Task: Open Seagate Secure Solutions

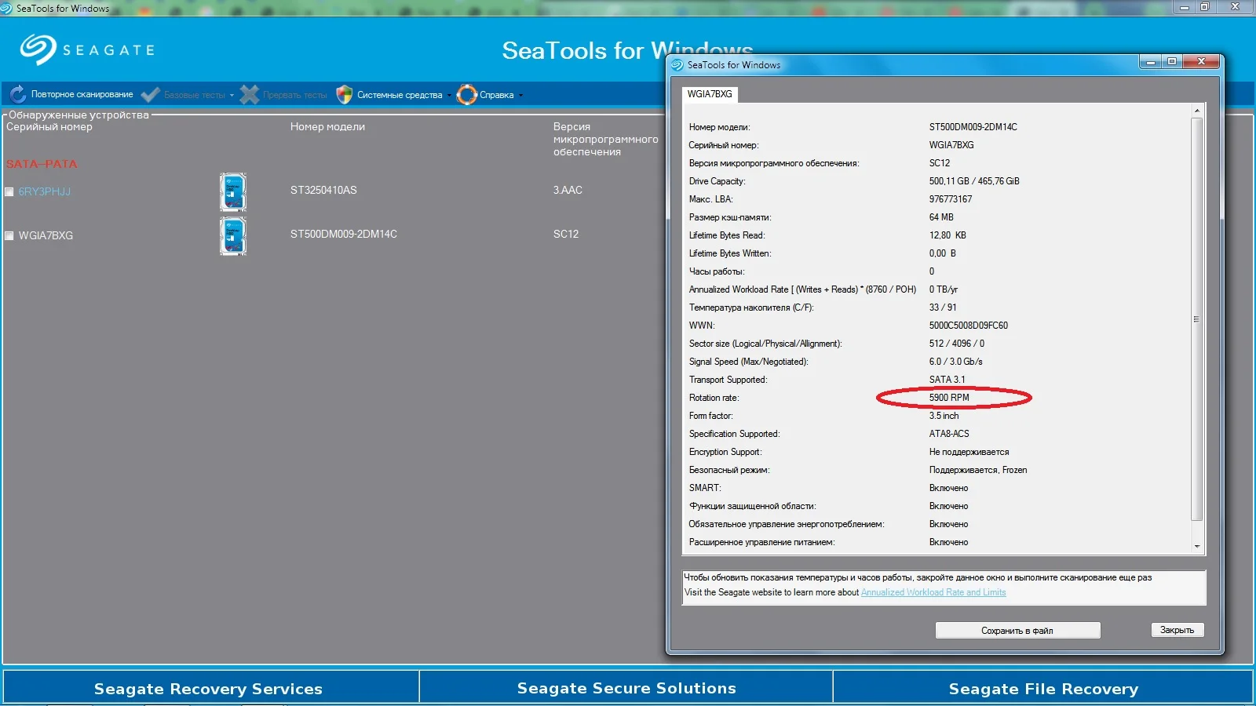Action: [x=626, y=688]
